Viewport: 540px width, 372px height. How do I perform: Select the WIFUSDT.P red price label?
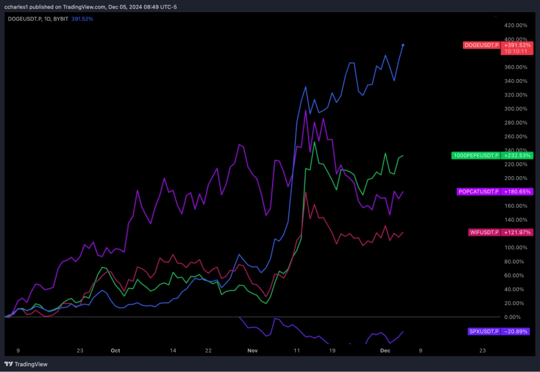pos(484,232)
